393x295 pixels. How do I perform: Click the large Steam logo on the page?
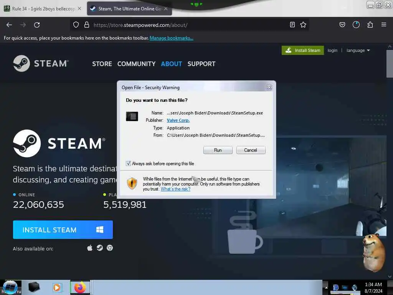tap(59, 144)
